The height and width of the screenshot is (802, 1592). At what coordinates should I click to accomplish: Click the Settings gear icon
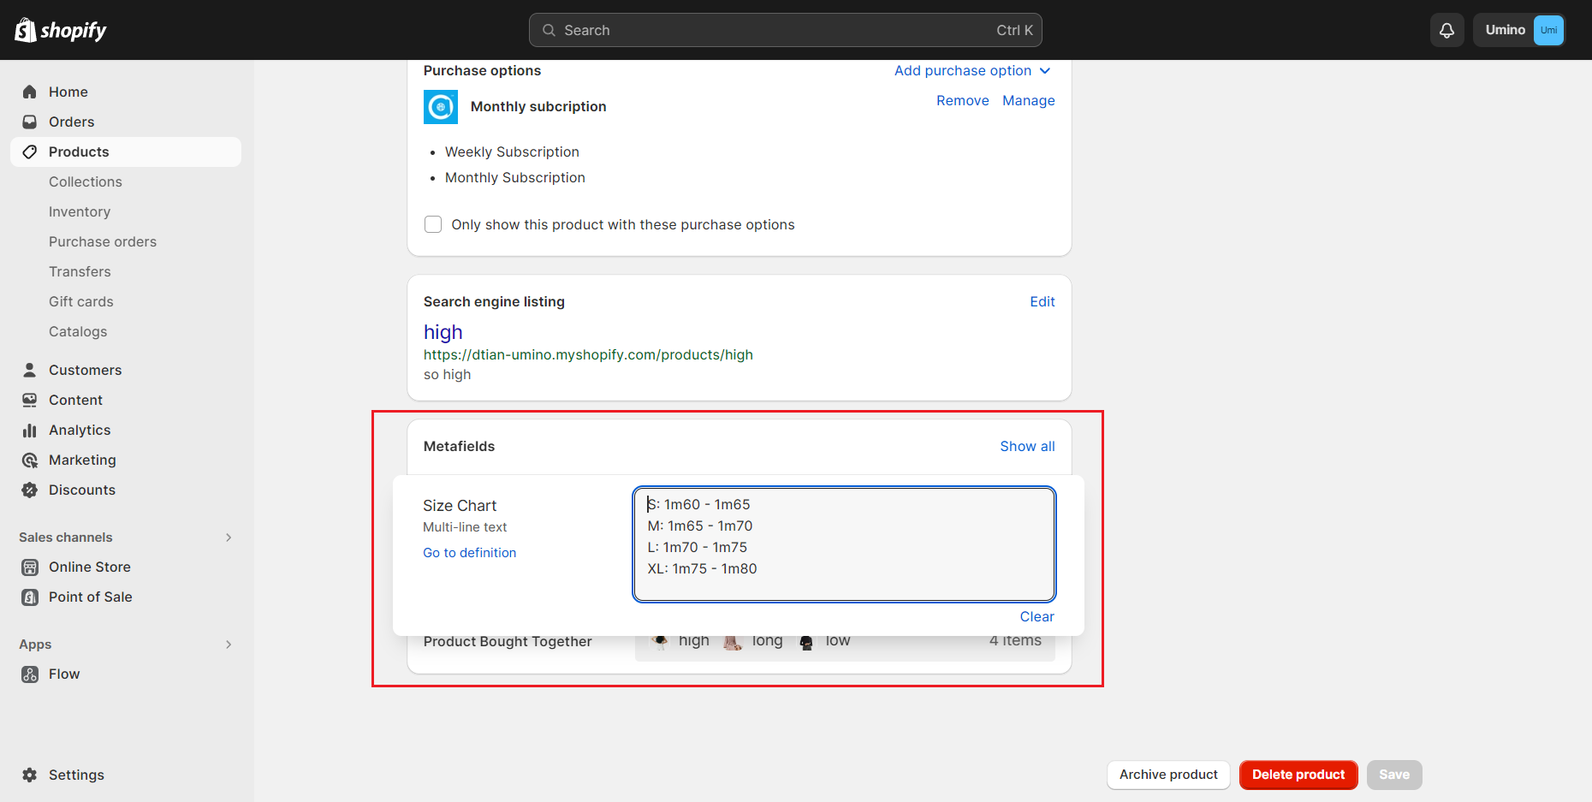tap(30, 775)
